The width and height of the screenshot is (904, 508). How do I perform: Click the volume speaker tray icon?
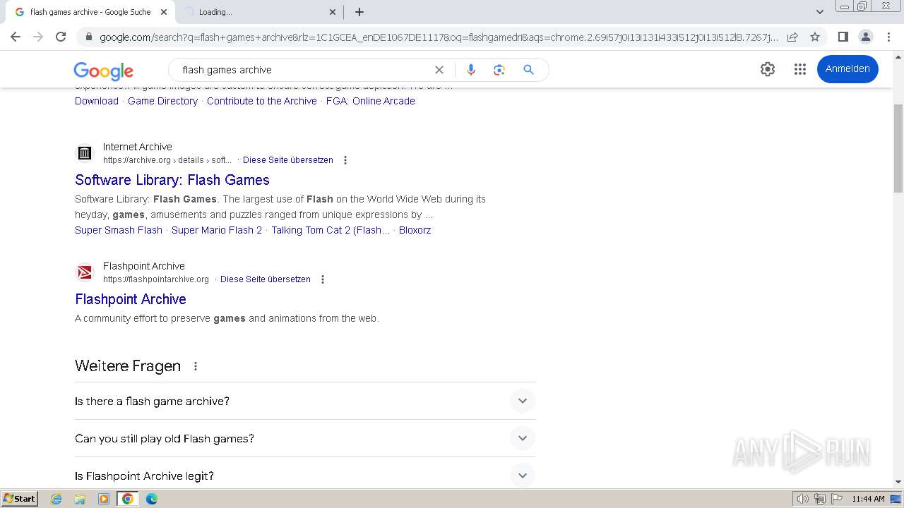803,499
